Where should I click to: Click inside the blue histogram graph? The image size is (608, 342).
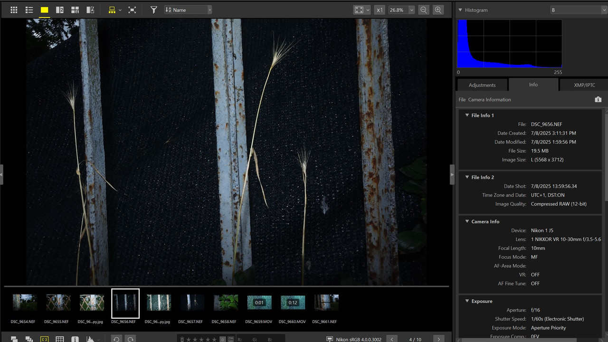tap(510, 44)
